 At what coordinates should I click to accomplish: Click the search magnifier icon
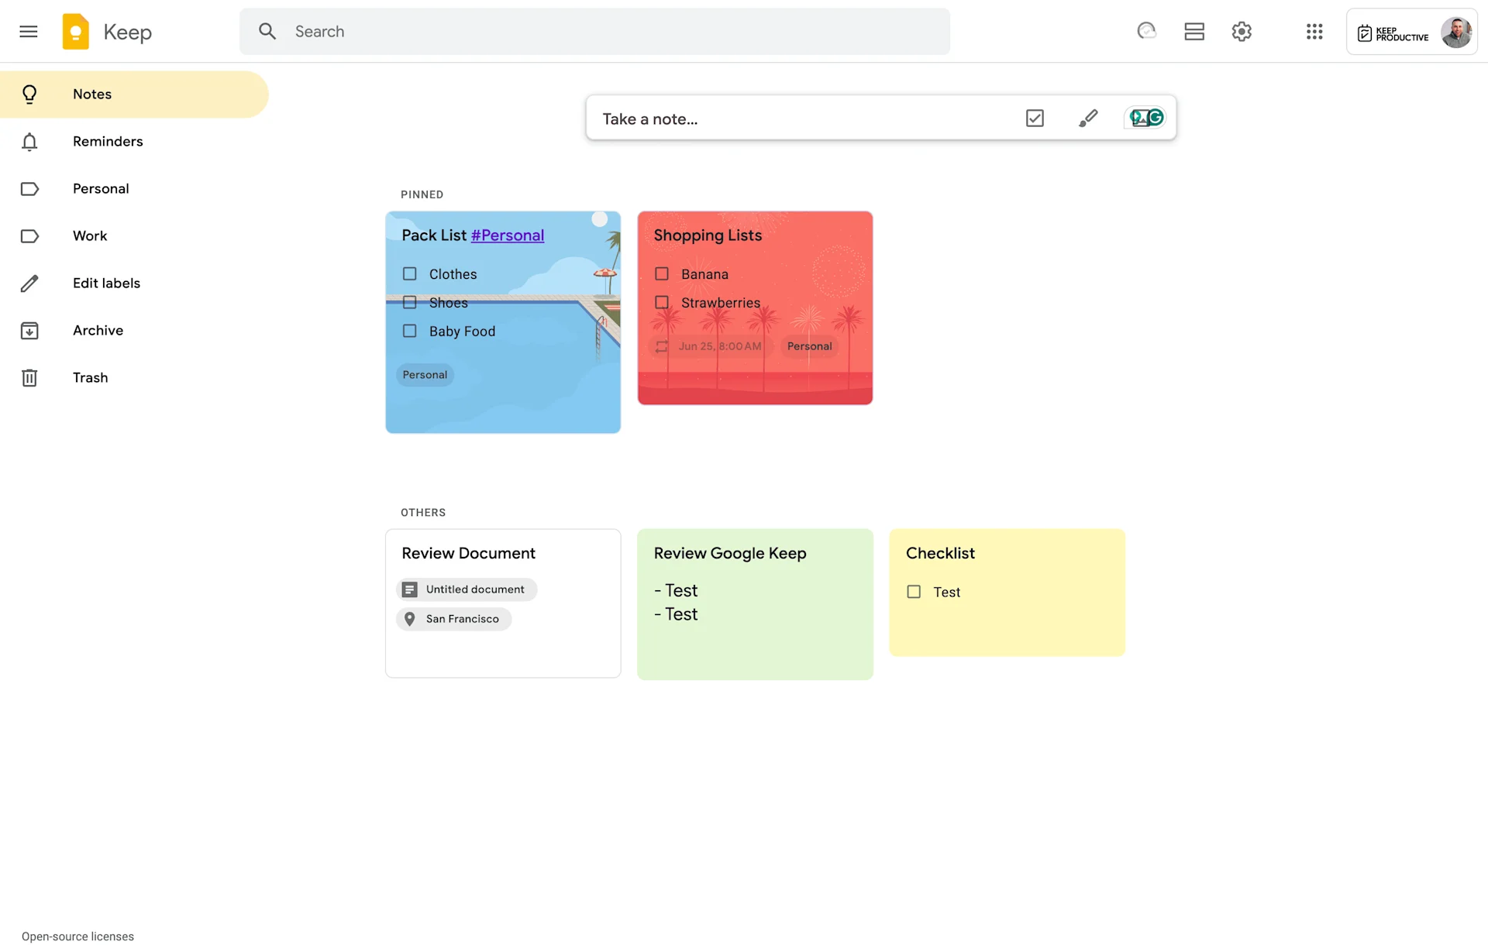click(x=267, y=31)
